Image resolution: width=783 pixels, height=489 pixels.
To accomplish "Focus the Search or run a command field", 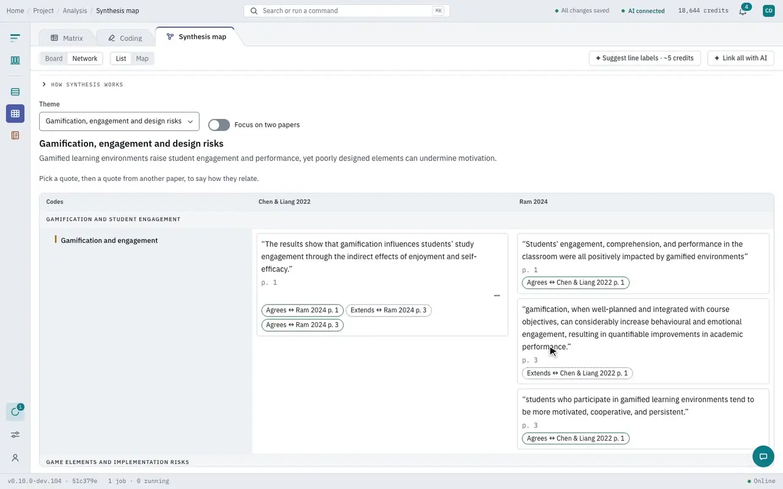I will (x=347, y=10).
